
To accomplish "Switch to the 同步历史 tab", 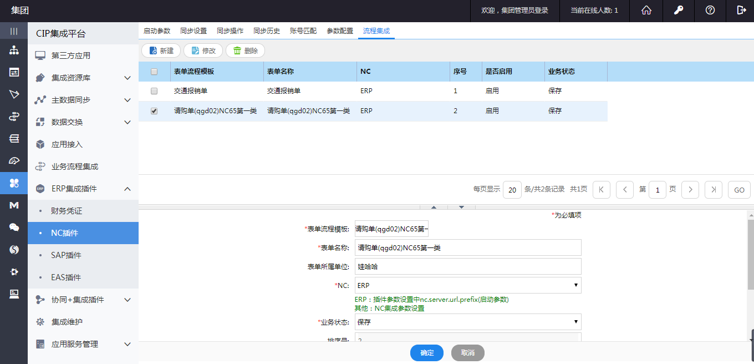I will (266, 31).
